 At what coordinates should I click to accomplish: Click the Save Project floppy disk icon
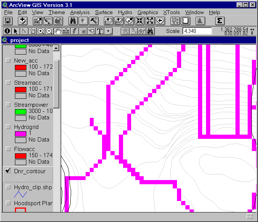coord(8,21)
